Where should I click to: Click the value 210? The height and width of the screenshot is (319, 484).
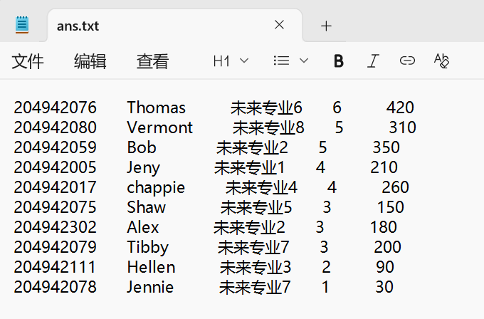point(384,167)
